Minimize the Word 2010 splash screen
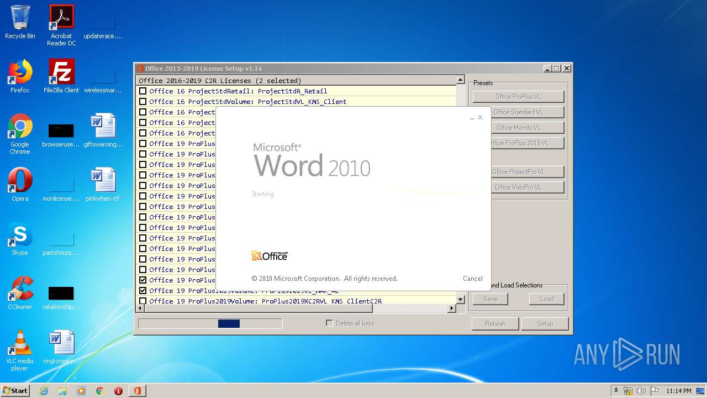707x398 pixels. click(472, 118)
